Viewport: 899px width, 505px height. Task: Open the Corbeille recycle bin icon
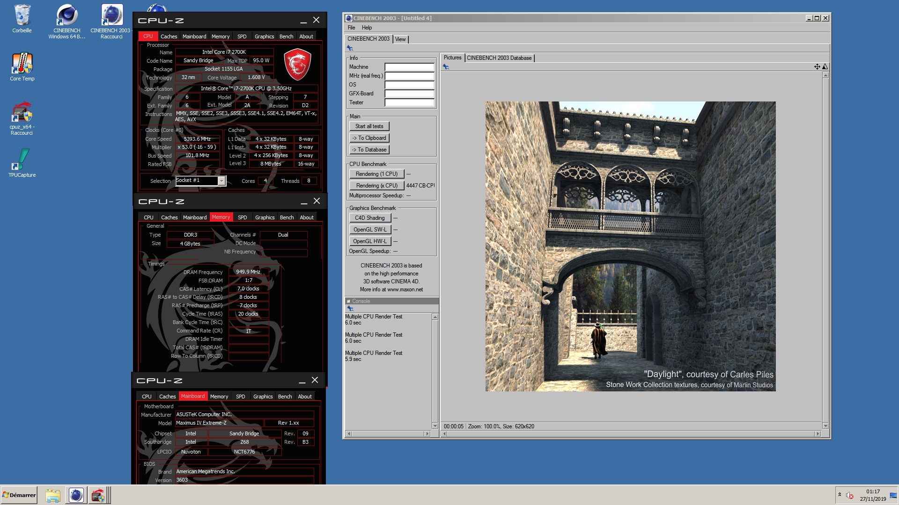(x=22, y=19)
